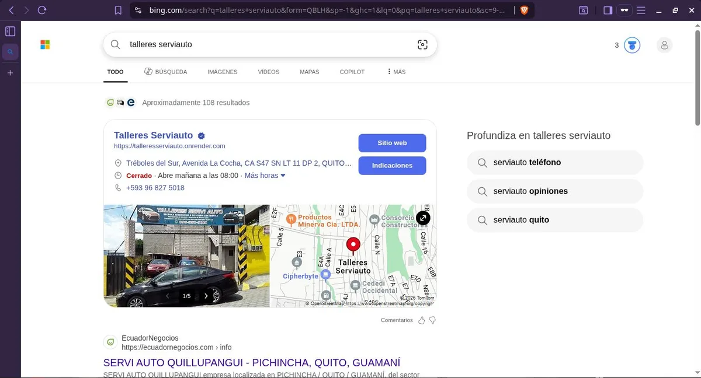
Task: Toggle vertical tabs panel icon
Action: [10, 32]
